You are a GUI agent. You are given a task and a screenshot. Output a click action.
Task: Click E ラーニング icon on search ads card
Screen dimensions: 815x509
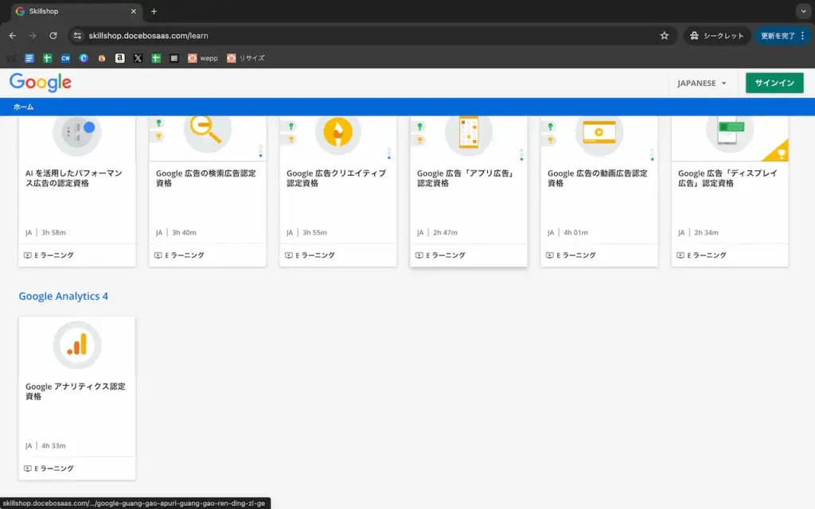(158, 255)
